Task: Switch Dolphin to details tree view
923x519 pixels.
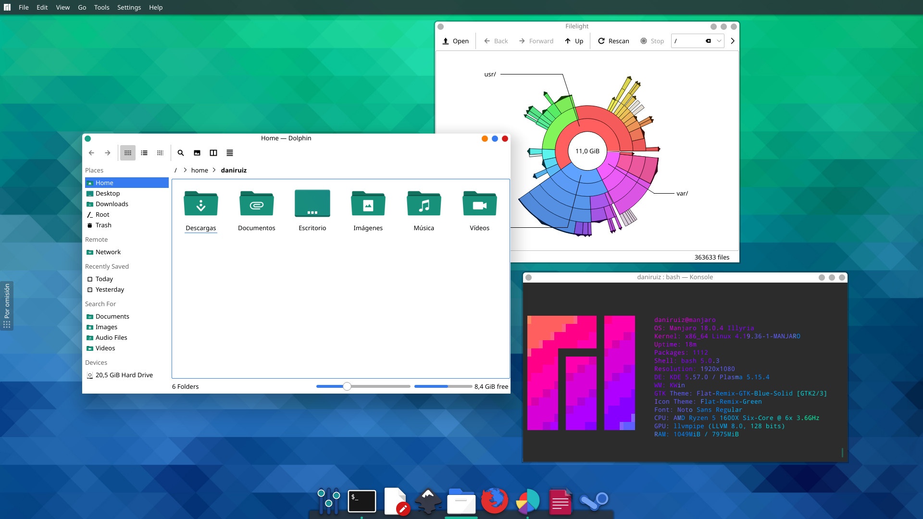Action: click(x=161, y=153)
